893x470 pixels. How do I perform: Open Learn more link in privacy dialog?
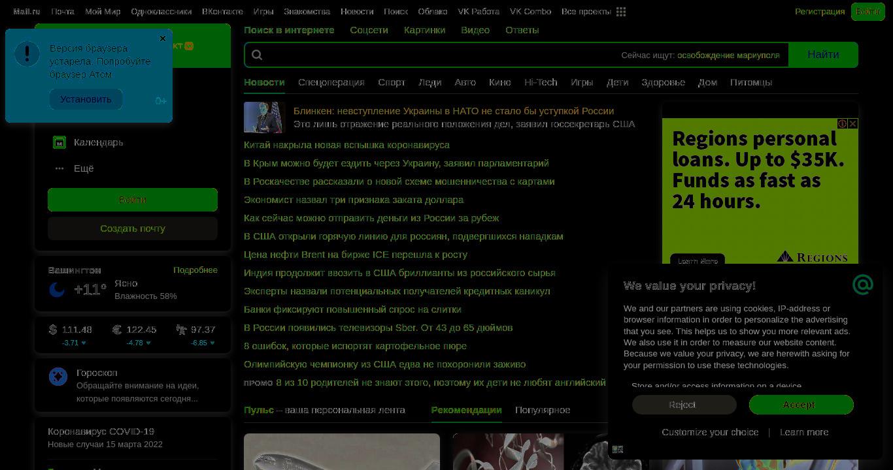coord(804,432)
